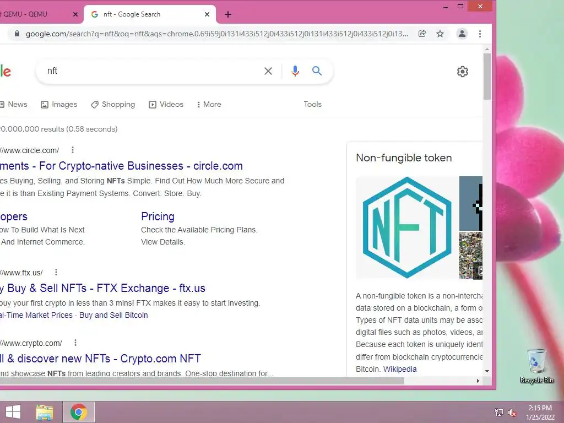Click the scroll up arrow
564x423 pixels.
[487, 49]
